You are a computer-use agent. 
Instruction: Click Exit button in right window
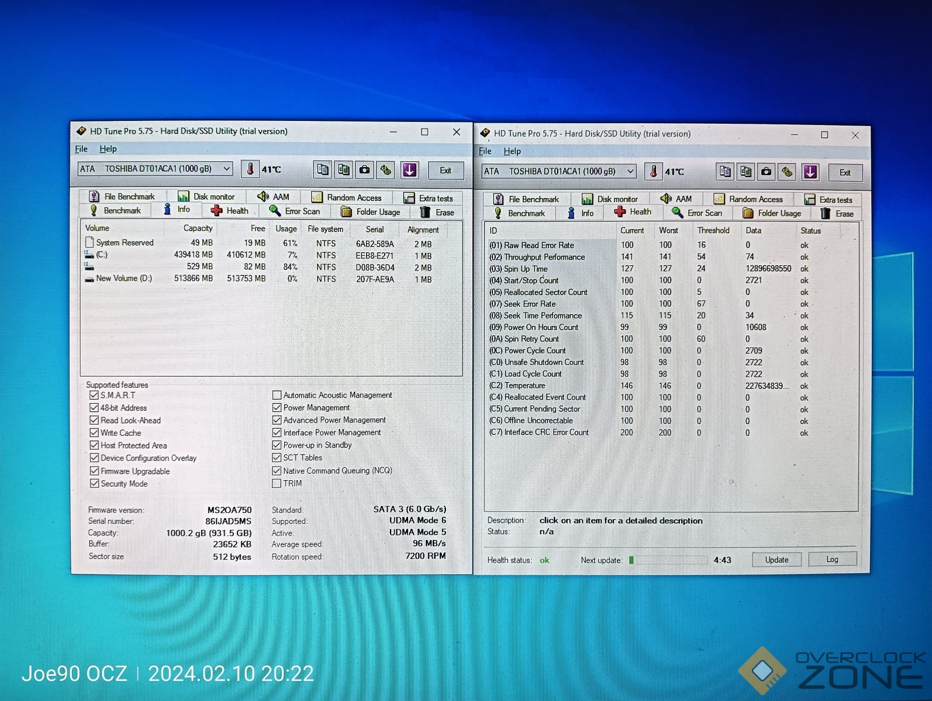click(845, 172)
